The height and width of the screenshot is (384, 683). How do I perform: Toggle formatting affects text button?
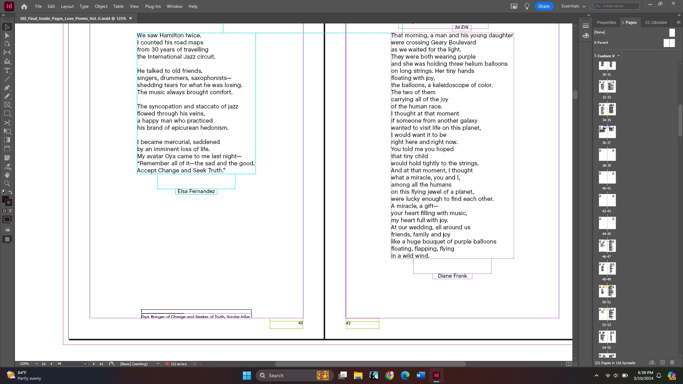point(10,211)
